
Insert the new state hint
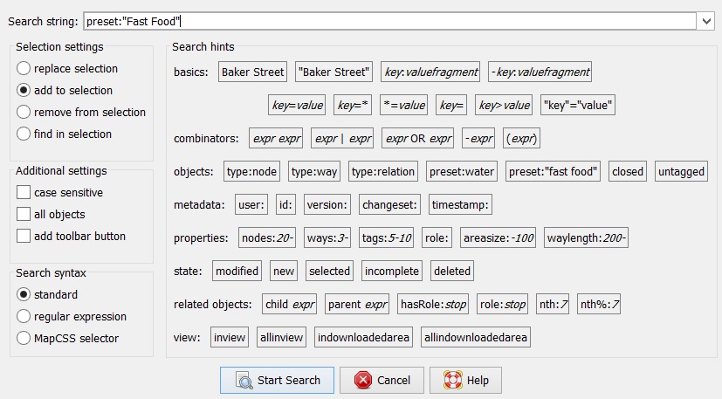point(284,271)
